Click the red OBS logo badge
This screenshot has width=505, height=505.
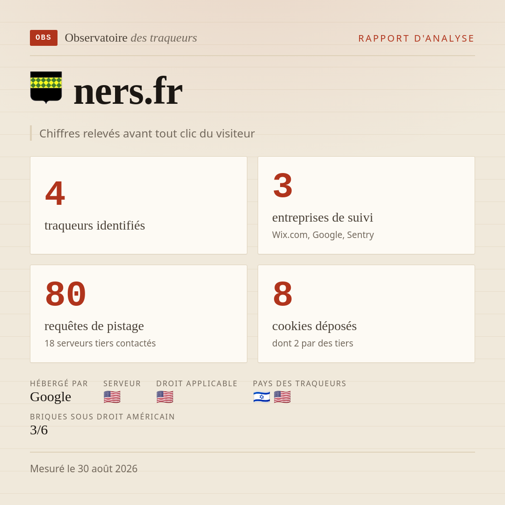pyautogui.click(x=44, y=38)
